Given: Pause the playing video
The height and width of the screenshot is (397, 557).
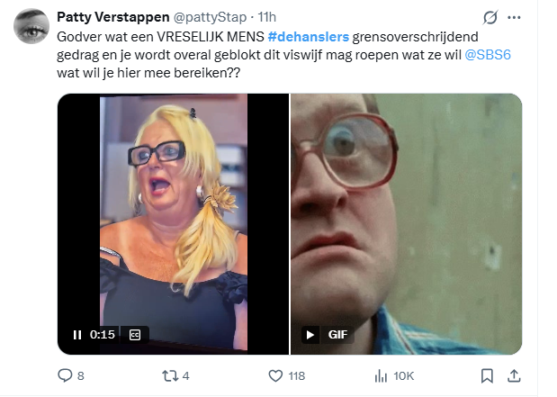Looking at the screenshot, I should [x=77, y=335].
